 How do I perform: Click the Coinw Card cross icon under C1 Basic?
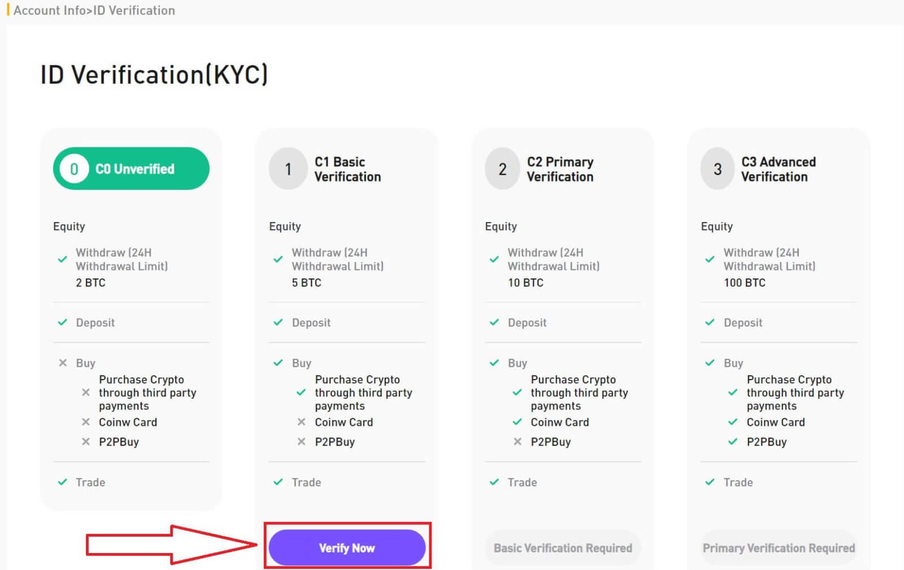pyautogui.click(x=302, y=422)
